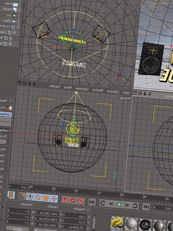Collapse the Capa group in object tree

tap(14, 32)
